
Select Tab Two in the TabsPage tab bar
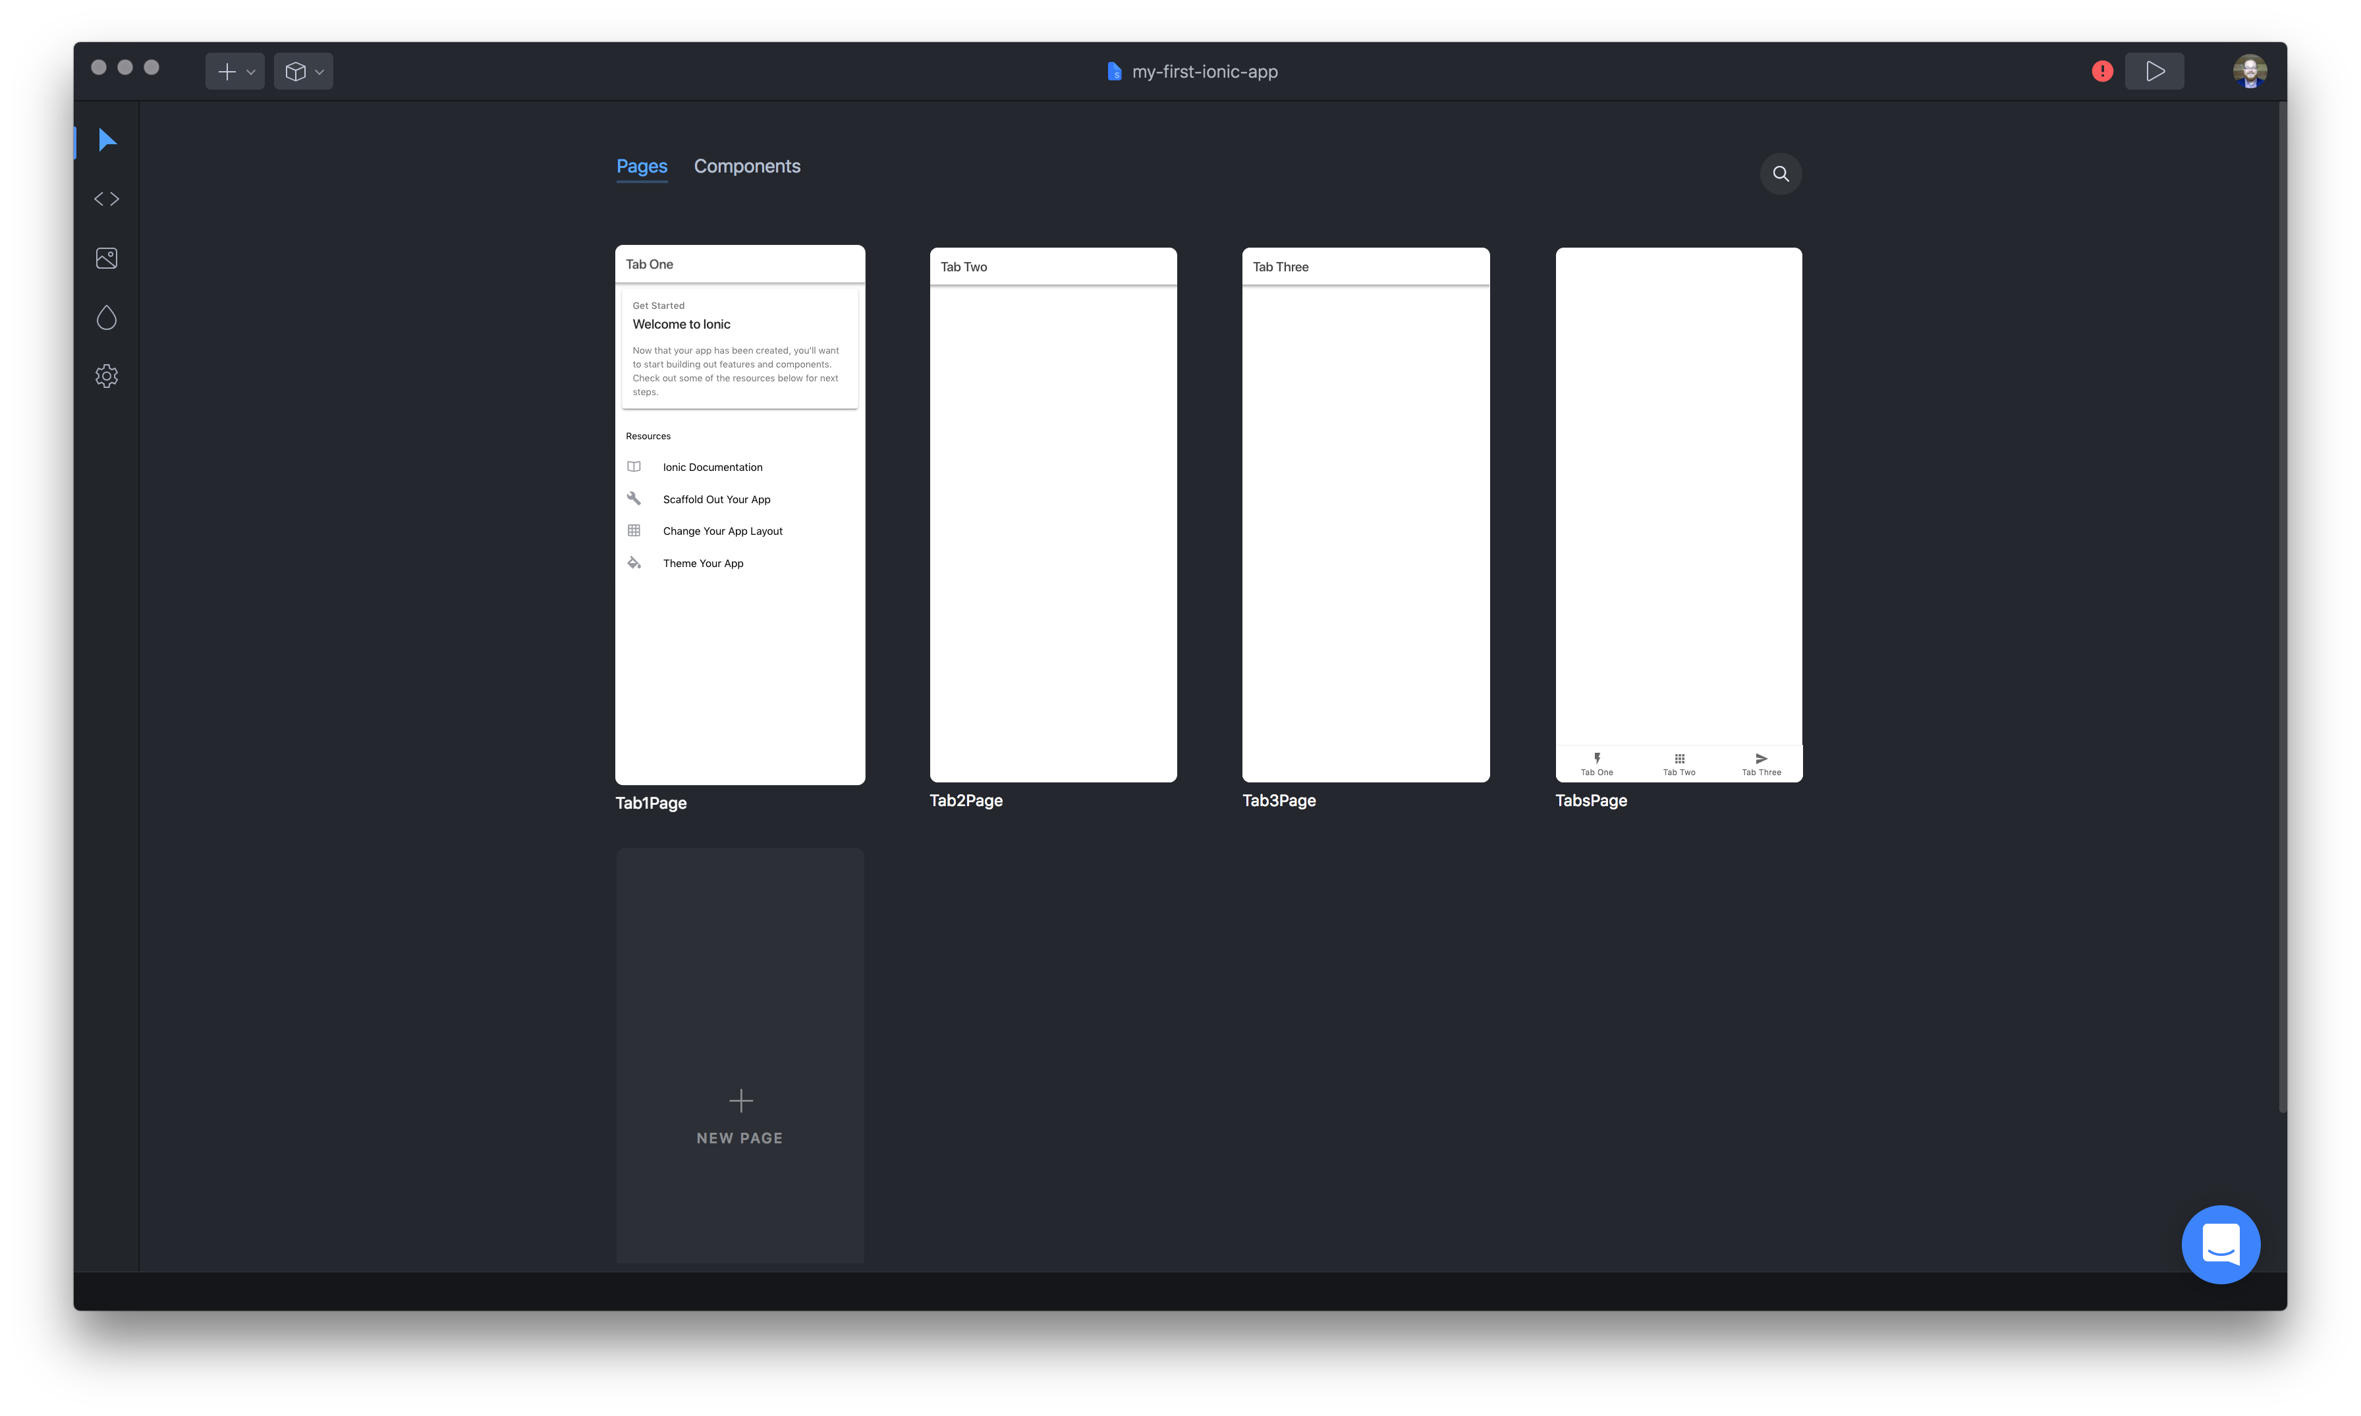pos(1679,763)
